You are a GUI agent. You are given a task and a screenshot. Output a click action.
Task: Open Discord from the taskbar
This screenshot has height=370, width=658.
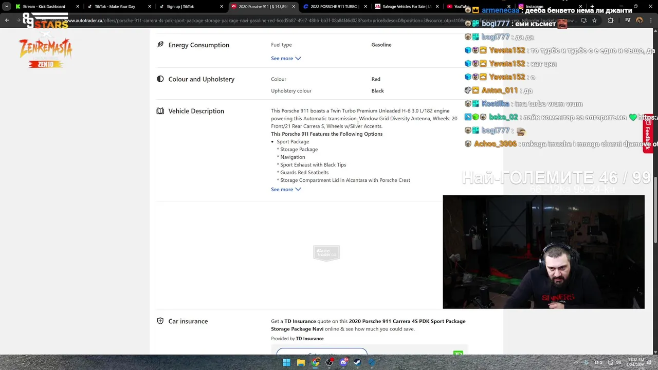(343, 362)
